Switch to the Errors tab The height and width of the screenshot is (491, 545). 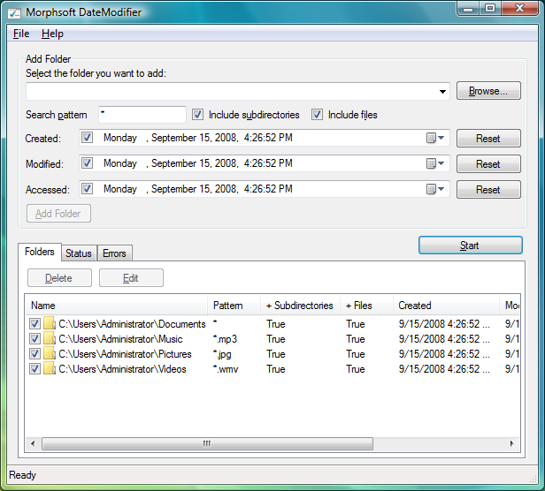(114, 253)
